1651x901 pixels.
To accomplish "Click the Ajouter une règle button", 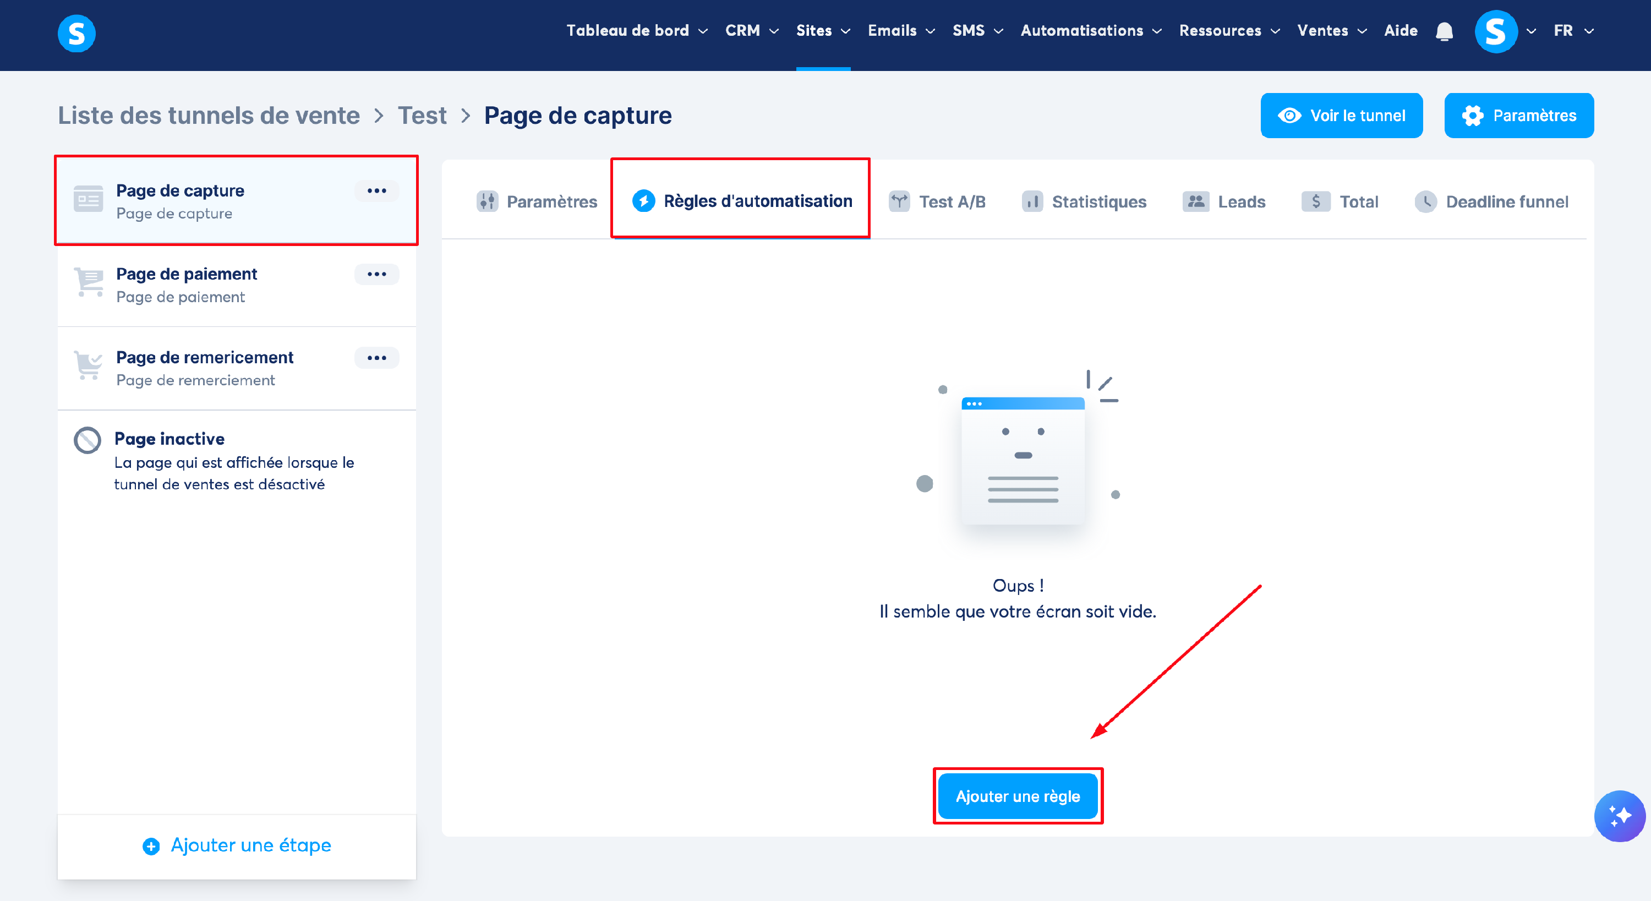I will 1017,796.
